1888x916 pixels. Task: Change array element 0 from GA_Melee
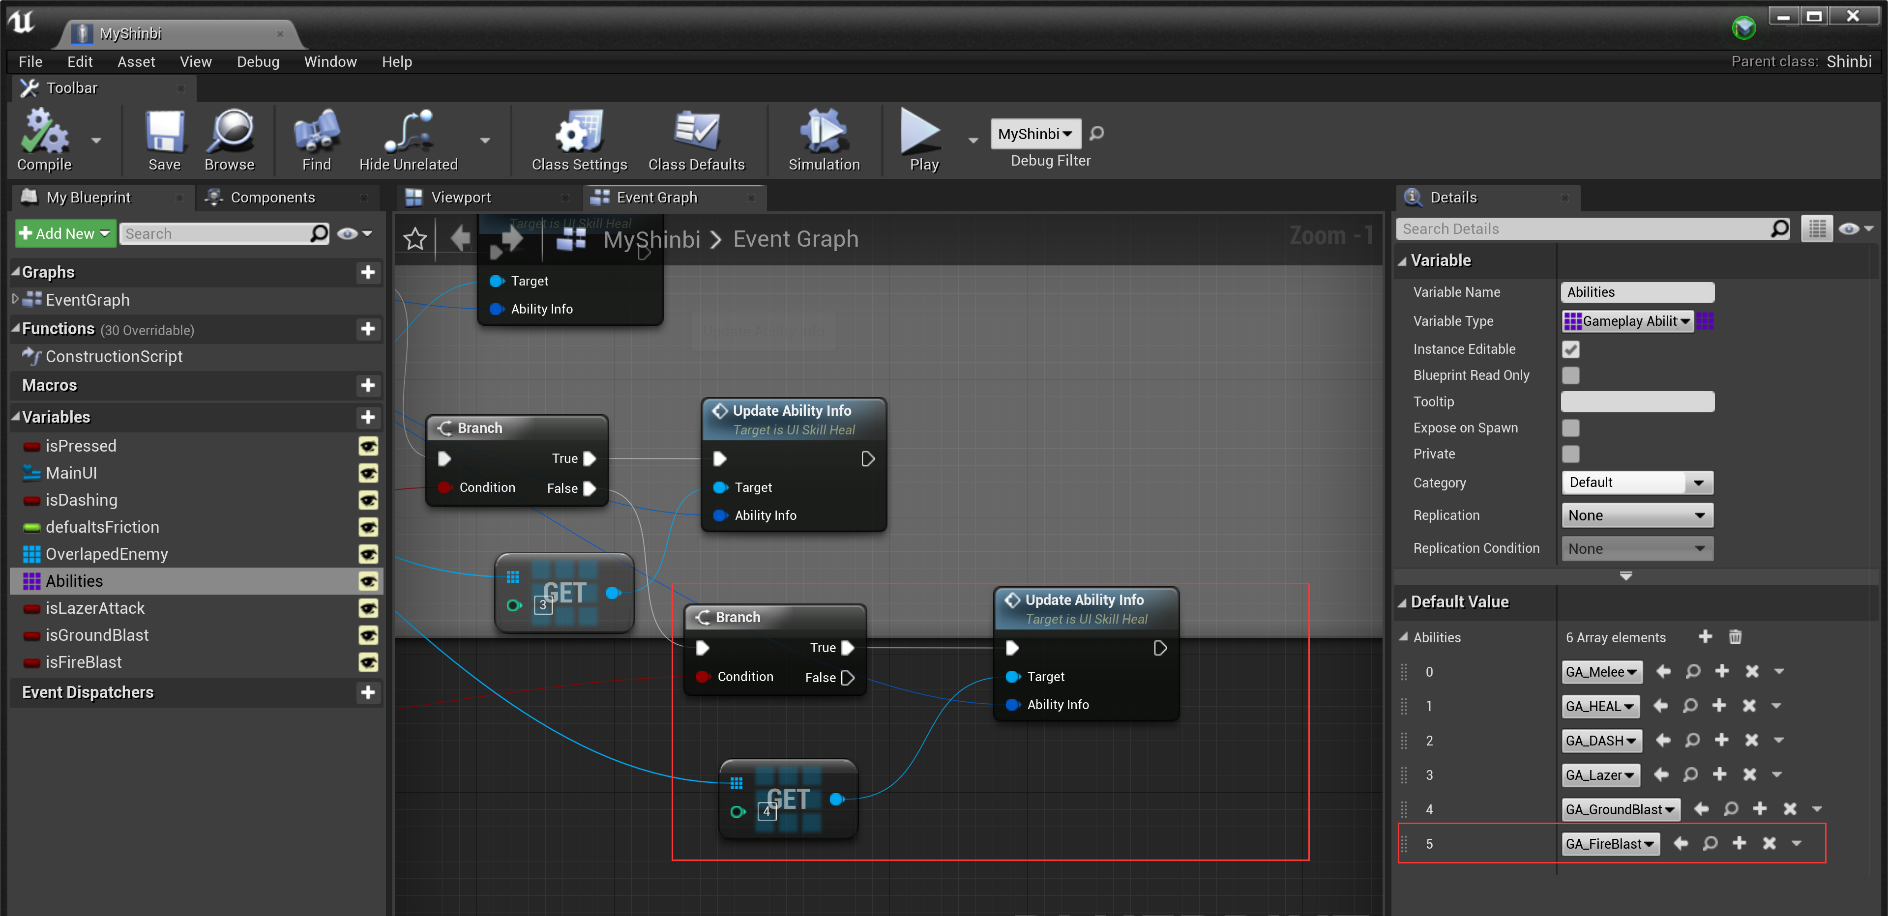click(x=1601, y=671)
